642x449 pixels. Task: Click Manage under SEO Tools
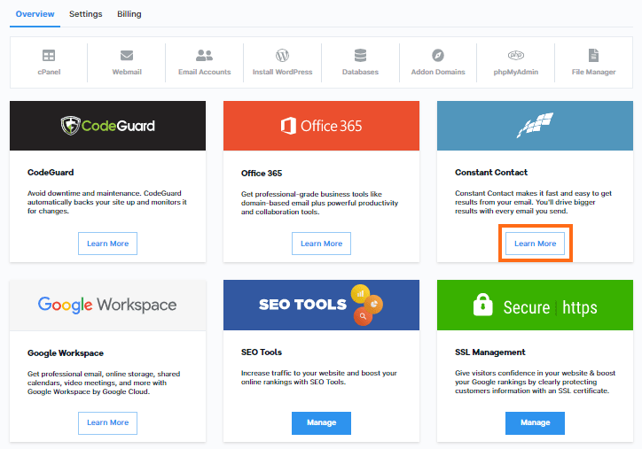tap(321, 422)
